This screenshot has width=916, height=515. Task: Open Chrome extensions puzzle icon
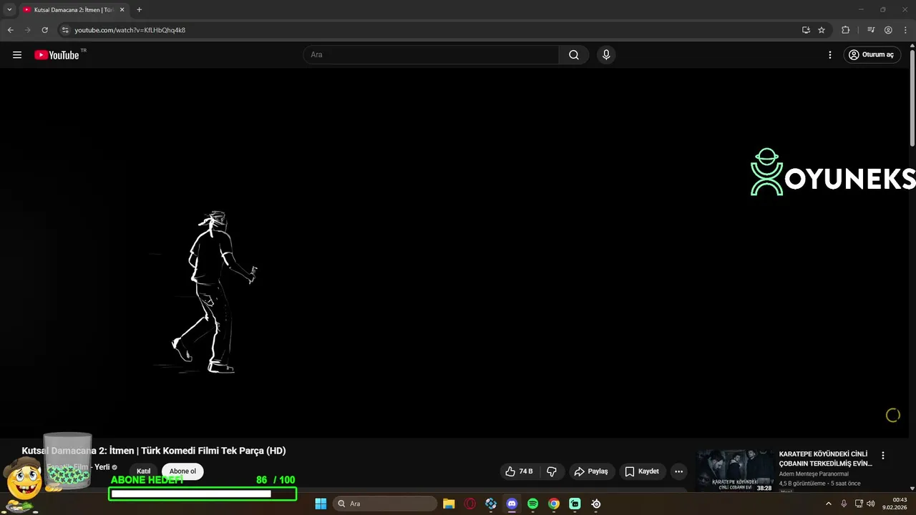coord(846,30)
